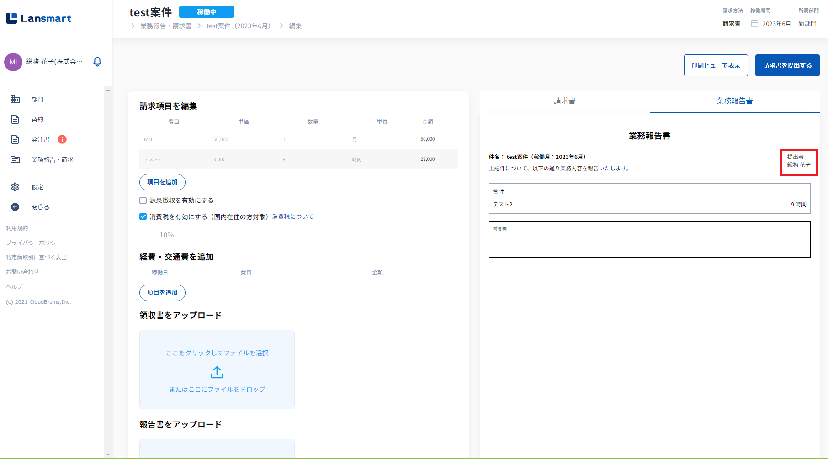Click the 閉じる back arrow icon

click(x=15, y=207)
